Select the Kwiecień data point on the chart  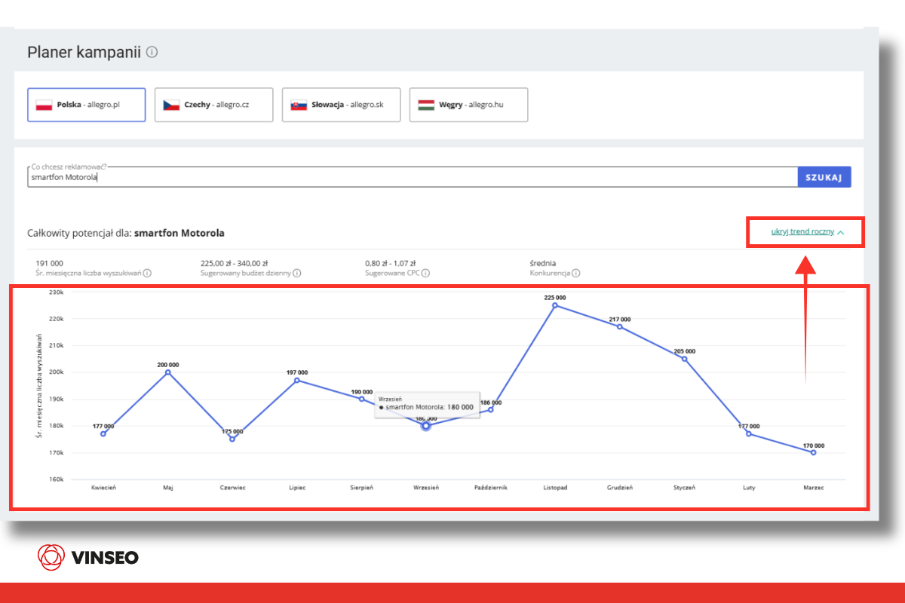pos(103,433)
